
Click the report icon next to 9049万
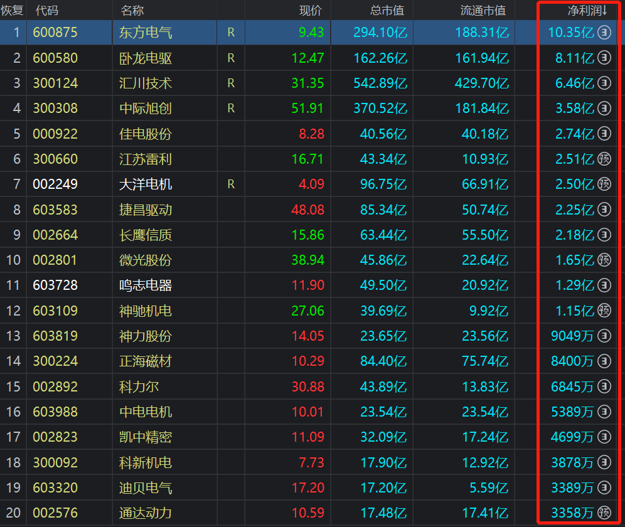(604, 336)
